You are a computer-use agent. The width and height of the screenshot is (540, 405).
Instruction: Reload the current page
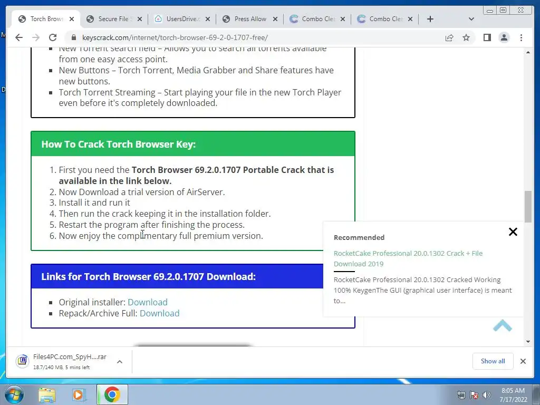pyautogui.click(x=53, y=37)
